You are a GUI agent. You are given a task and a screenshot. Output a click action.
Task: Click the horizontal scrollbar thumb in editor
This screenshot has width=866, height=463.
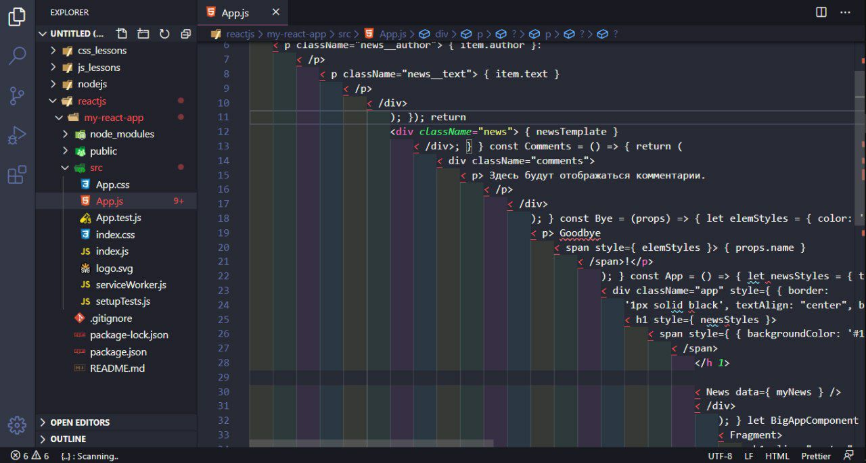point(371,443)
